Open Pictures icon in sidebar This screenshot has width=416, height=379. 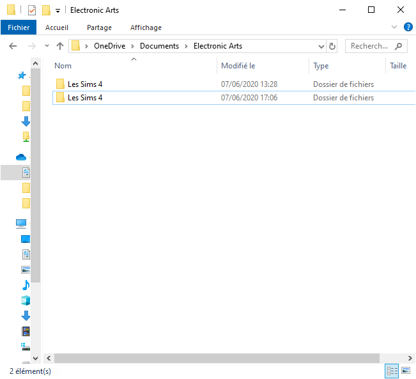click(26, 270)
